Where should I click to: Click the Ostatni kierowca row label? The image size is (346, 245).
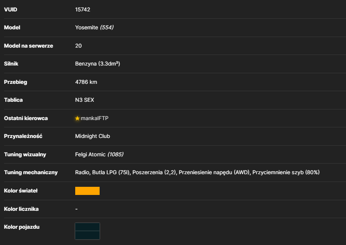26,118
